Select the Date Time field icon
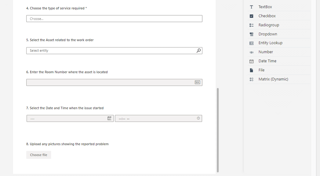The width and height of the screenshot is (320, 176). click(x=251, y=61)
